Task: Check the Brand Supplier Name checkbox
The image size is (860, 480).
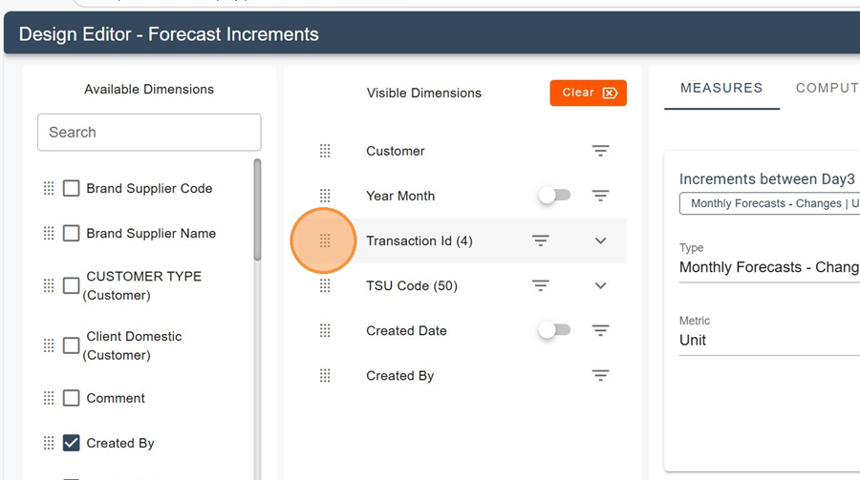Action: point(71,234)
